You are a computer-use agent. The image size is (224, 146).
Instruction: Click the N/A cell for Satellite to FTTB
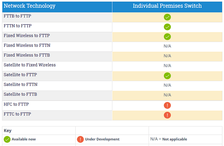point(167,95)
